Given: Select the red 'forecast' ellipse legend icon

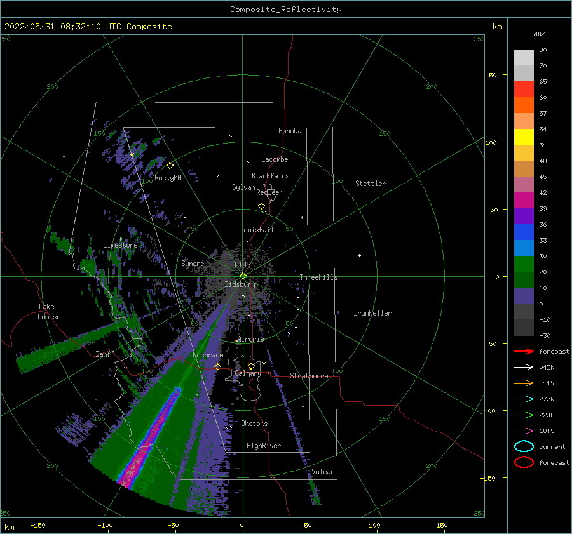Looking at the screenshot, I should point(524,462).
